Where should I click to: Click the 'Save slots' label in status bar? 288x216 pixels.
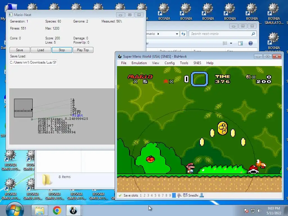[131, 195]
